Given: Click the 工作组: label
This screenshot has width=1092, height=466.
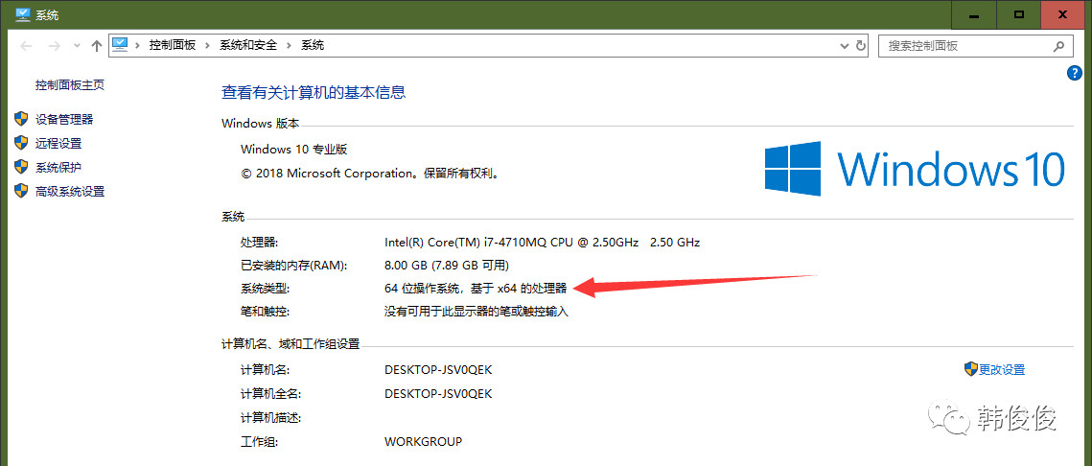Looking at the screenshot, I should (259, 442).
